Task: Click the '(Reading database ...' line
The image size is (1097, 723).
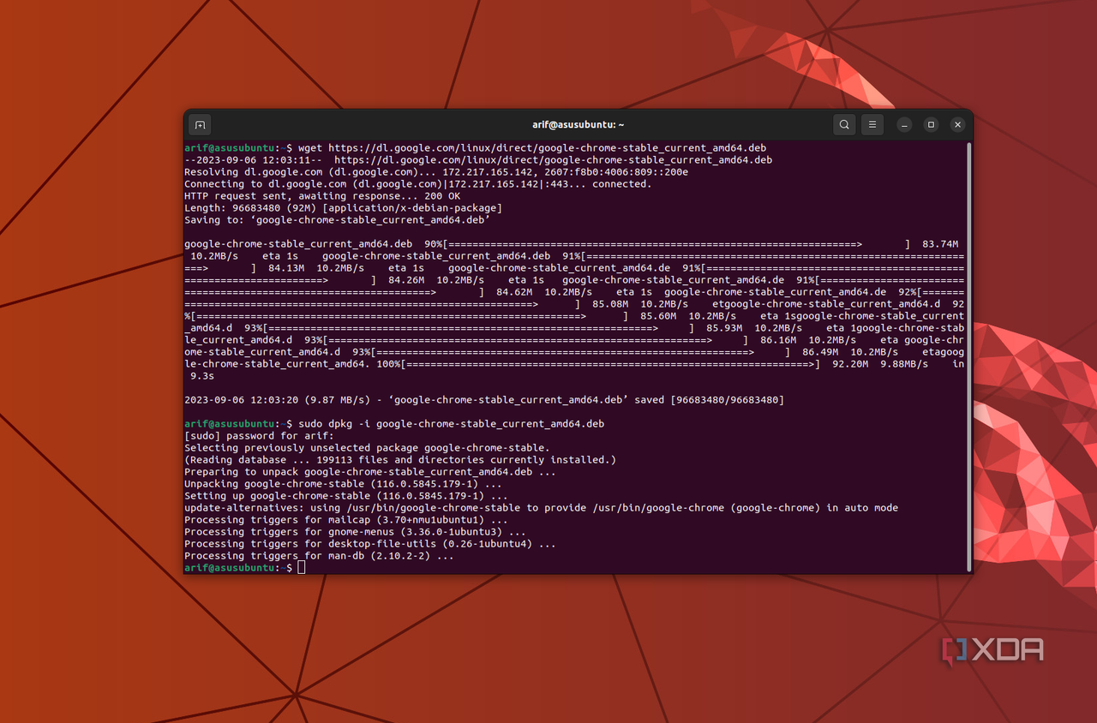Action: click(400, 460)
